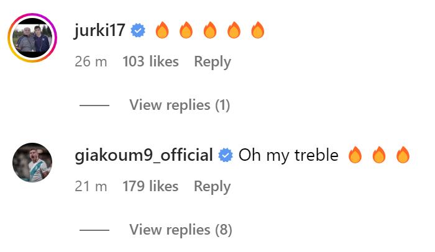Show who liked via 103 likes
435x252 pixels.
[150, 61]
